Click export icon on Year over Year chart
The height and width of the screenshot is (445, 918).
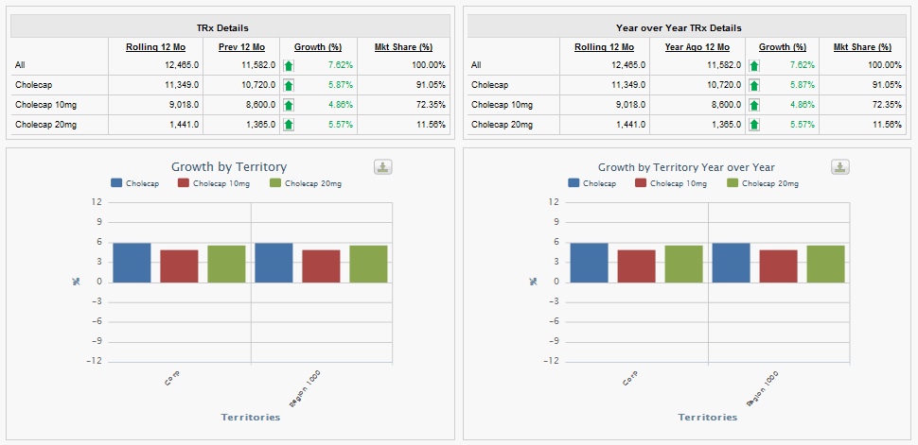(839, 167)
